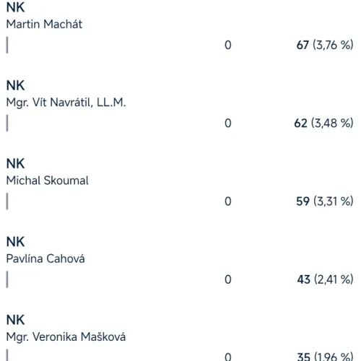Click Michal Skoumal name
Image resolution: width=361 pixels, height=361 pixels.
tap(48, 180)
